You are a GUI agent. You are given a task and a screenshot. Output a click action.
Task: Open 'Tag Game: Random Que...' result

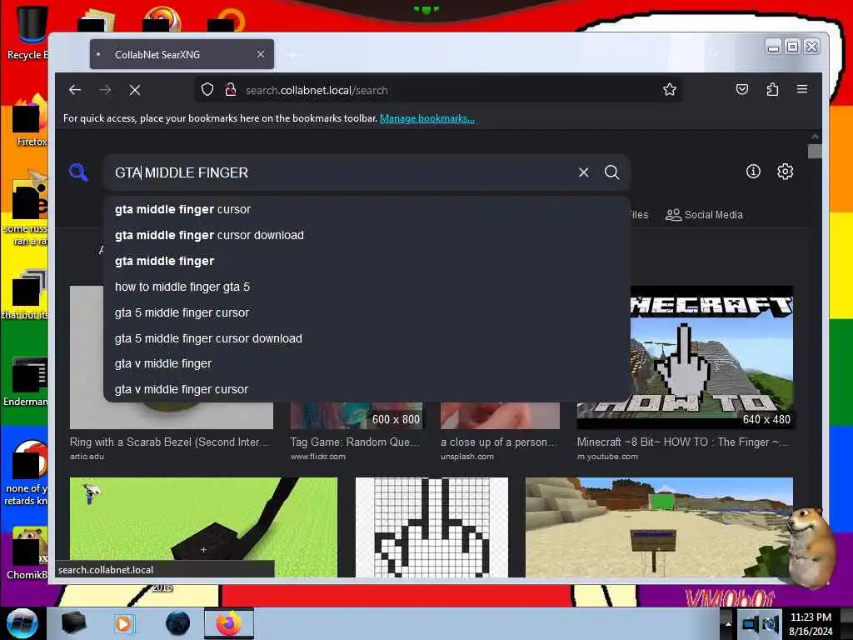click(355, 442)
